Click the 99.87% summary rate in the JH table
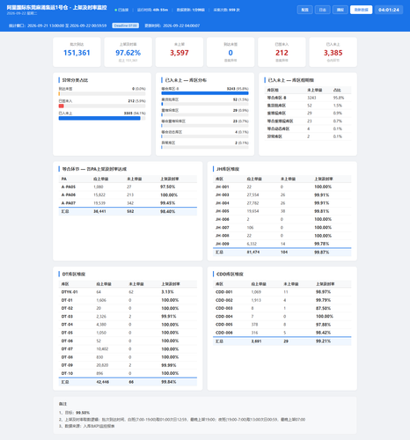The width and height of the screenshot is (410, 440). click(x=322, y=252)
